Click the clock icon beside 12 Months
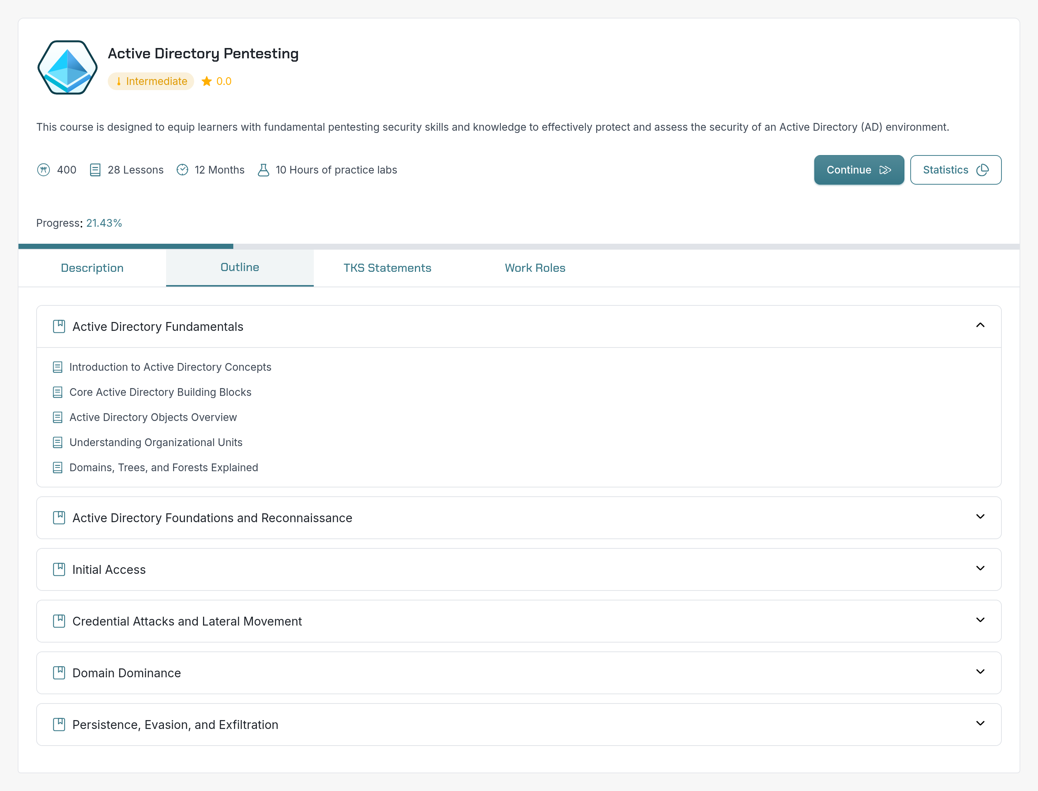 (x=182, y=170)
